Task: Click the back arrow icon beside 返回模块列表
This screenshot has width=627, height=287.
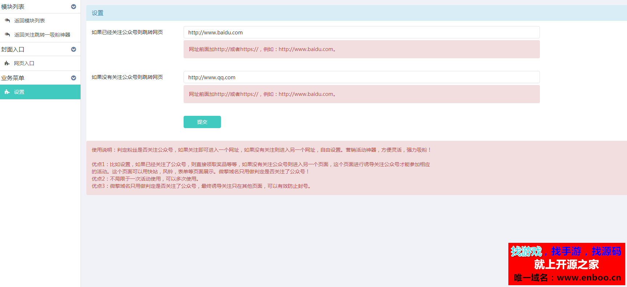Action: (7, 21)
